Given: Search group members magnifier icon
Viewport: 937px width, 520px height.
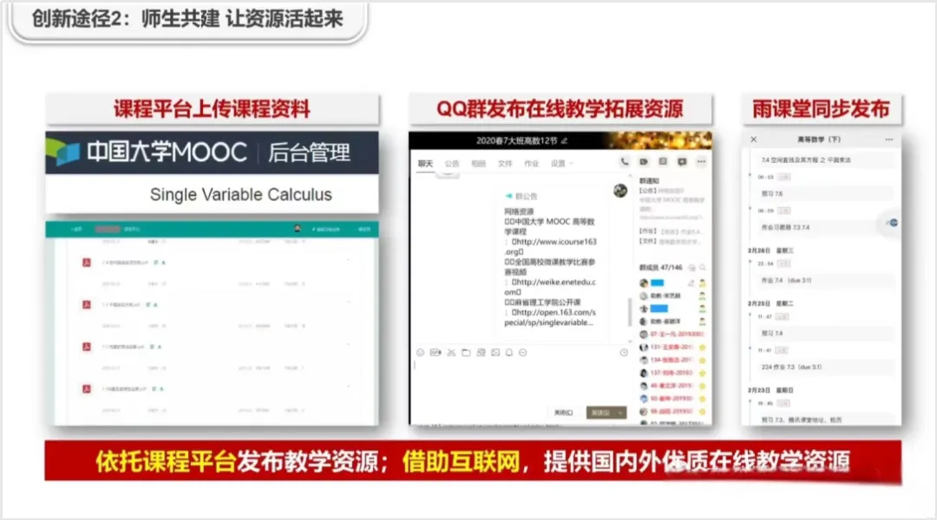Looking at the screenshot, I should 703,268.
